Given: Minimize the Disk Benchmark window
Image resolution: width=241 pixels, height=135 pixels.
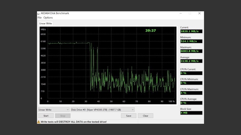Looking at the screenshot, I should click(x=181, y=13).
